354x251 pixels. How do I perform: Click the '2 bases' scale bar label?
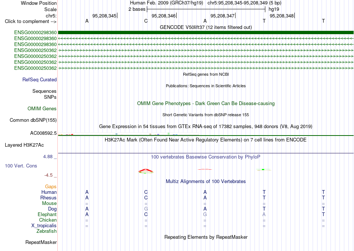tap(137, 9)
